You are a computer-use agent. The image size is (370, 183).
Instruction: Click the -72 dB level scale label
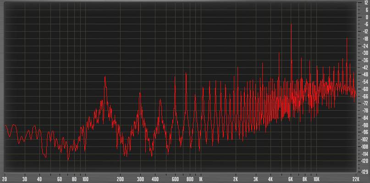(365, 103)
